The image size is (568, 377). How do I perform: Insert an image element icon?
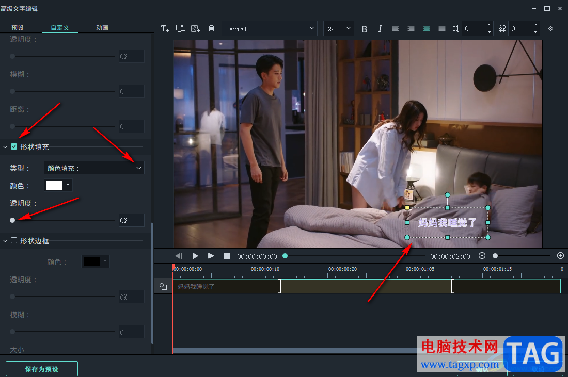click(196, 29)
